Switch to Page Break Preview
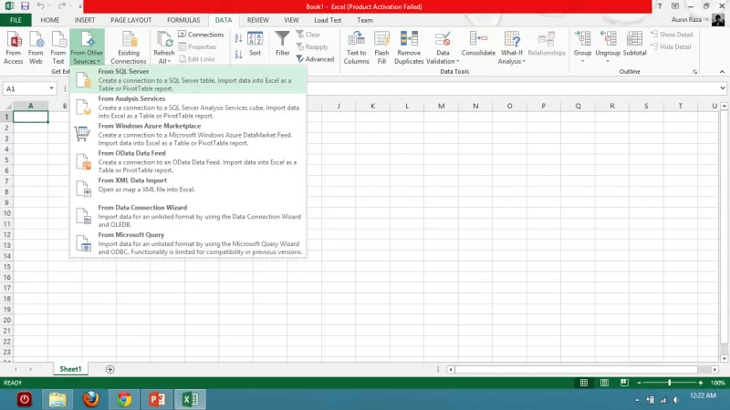This screenshot has height=410, width=730. coord(624,383)
